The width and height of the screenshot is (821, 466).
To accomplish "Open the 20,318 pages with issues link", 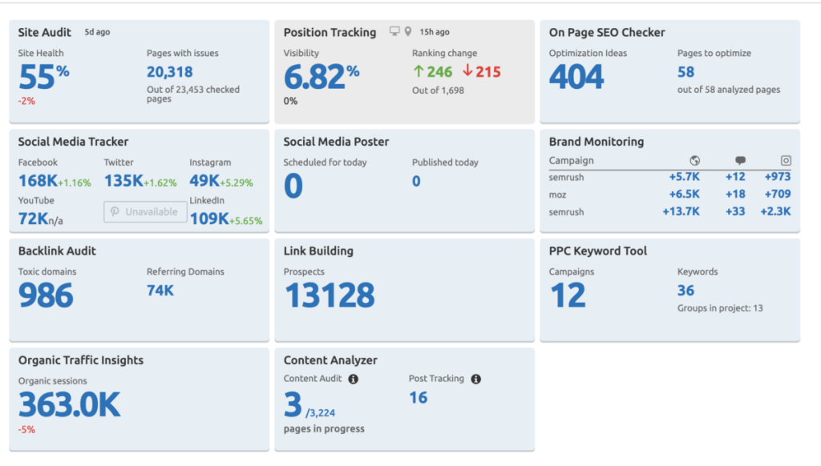I will (x=169, y=72).
